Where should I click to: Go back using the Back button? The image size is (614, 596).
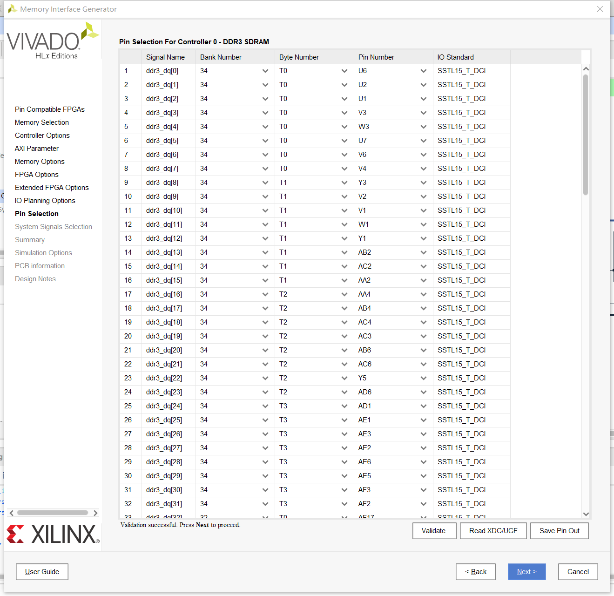[x=475, y=571]
